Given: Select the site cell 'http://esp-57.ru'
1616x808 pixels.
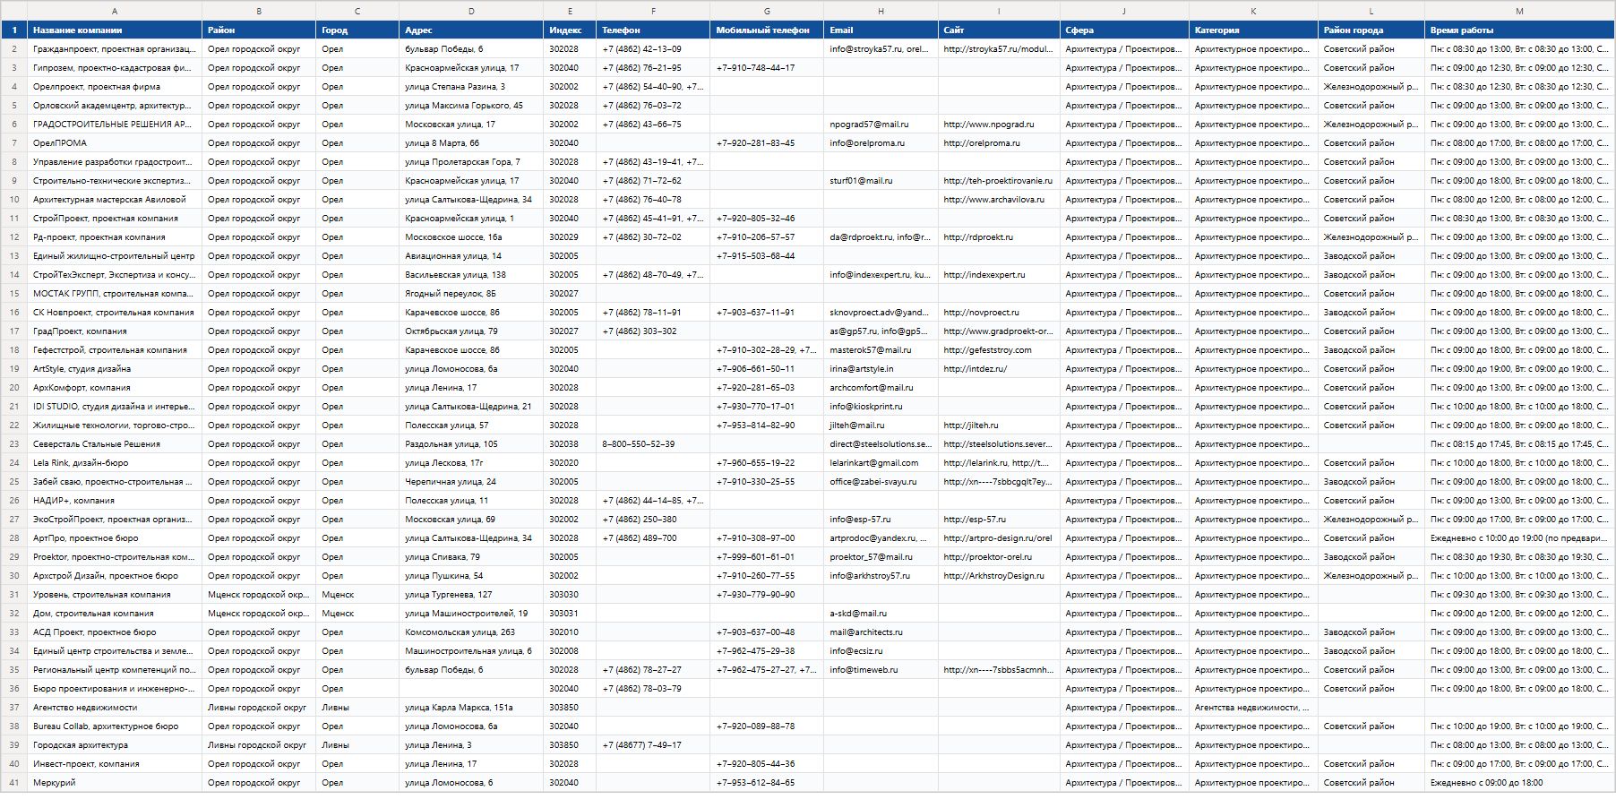Looking at the screenshot, I should [x=999, y=520].
